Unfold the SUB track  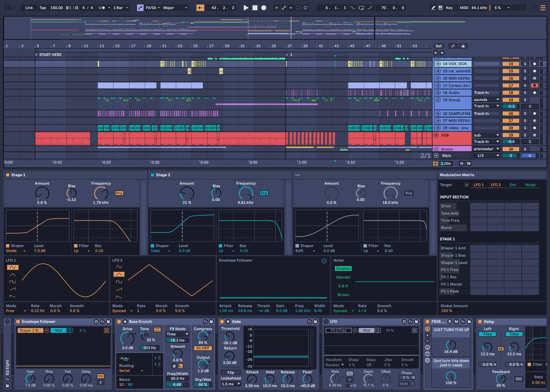click(436, 135)
